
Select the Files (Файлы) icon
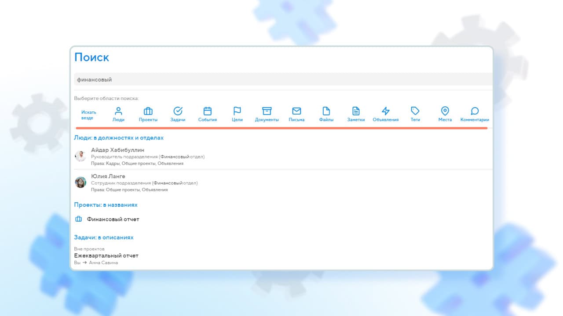pyautogui.click(x=326, y=111)
